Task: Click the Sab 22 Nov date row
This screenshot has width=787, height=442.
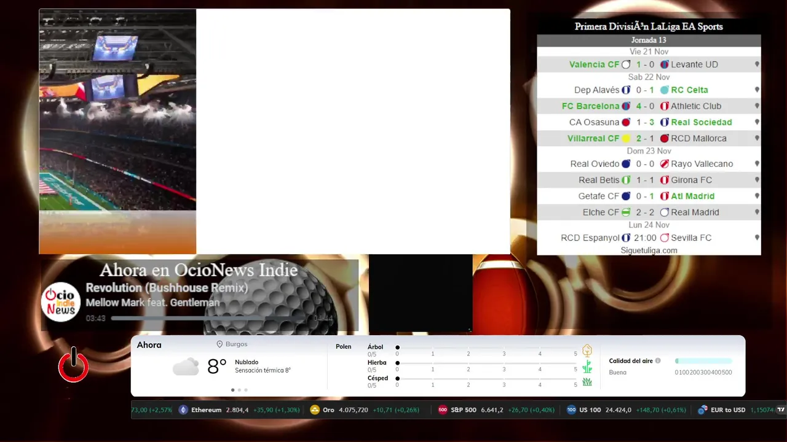Action: [649, 77]
